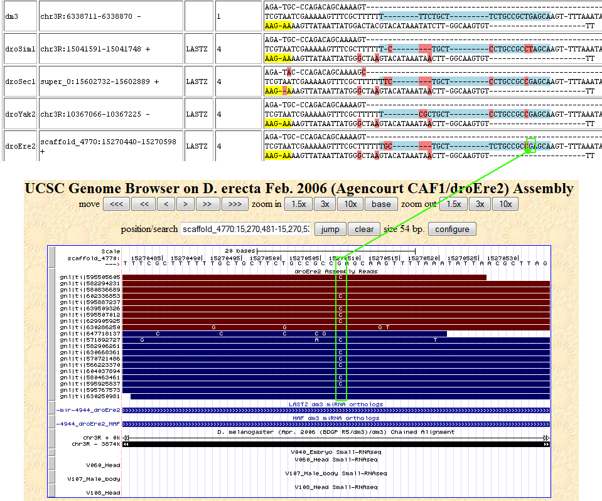Image resolution: width=602 pixels, height=501 pixels.
Task: Zoom out 10x
Action: point(505,204)
